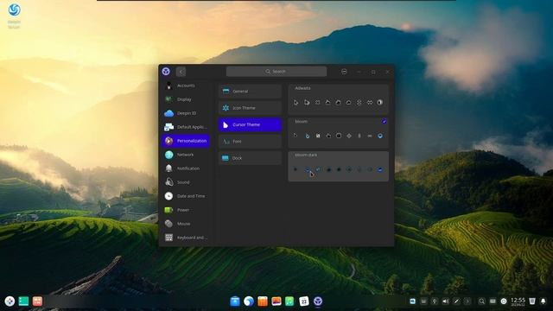Open the Deepin desktop shortcut icon
553x311 pixels.
[14, 15]
